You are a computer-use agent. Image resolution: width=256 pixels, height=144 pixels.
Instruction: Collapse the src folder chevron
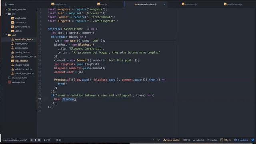pos(6,14)
